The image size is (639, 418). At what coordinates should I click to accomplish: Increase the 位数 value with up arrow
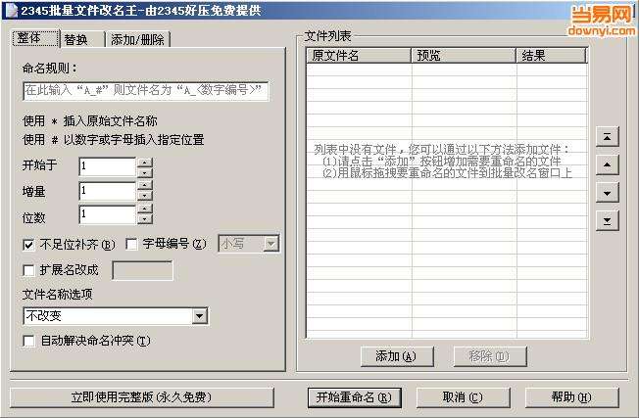point(145,209)
